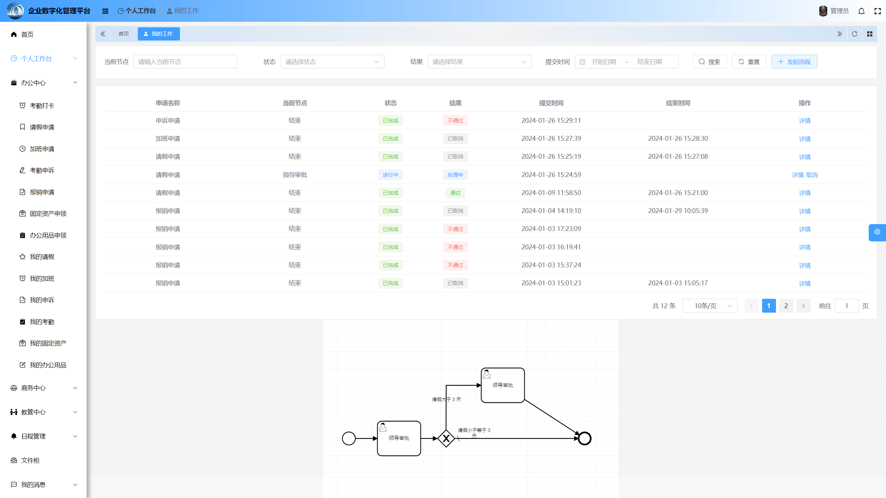Image resolution: width=886 pixels, height=498 pixels.
Task: Click 取消 for the in-progress 请假申请
Action: (x=812, y=175)
